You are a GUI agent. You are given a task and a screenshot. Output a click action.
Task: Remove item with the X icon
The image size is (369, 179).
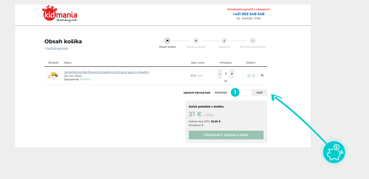click(x=262, y=75)
